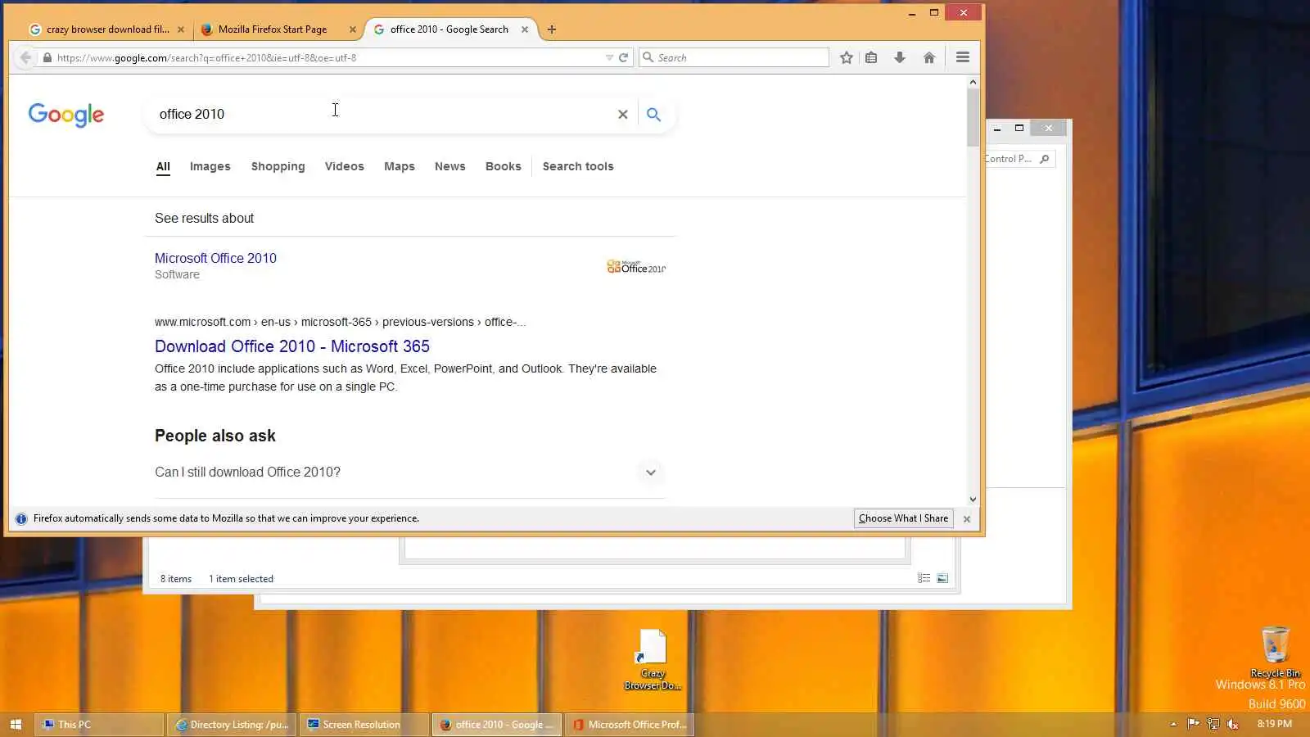Viewport: 1310px width, 737px height.
Task: Select the Crazy Browser Download desktop shortcut
Action: coord(653,660)
